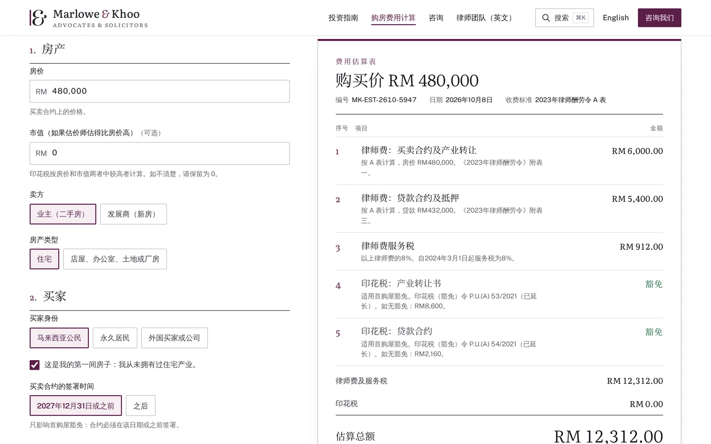Image resolution: width=711 pixels, height=444 pixels.
Task: Select buyer status 外国买家或公司
Action: click(x=174, y=338)
